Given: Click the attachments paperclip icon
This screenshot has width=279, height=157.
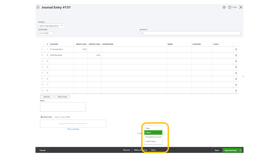Looking at the screenshot, I should click(x=42, y=117).
